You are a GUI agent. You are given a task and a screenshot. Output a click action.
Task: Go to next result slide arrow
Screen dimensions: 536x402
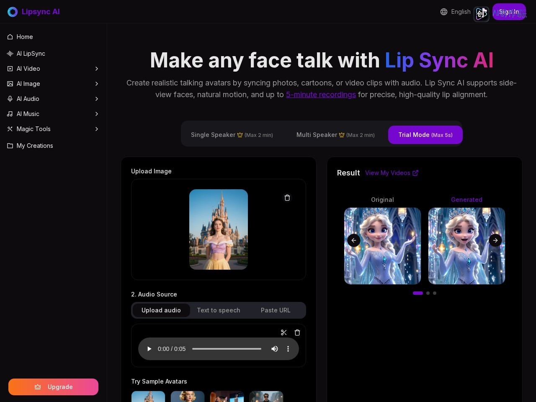point(495,240)
